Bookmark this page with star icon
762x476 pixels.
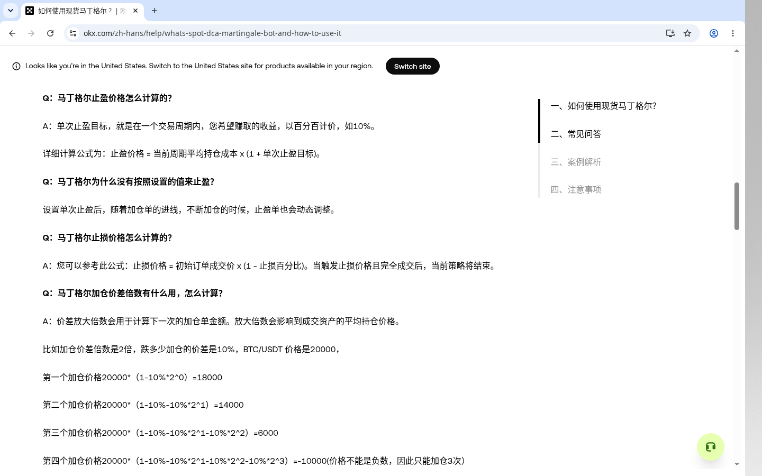[687, 33]
